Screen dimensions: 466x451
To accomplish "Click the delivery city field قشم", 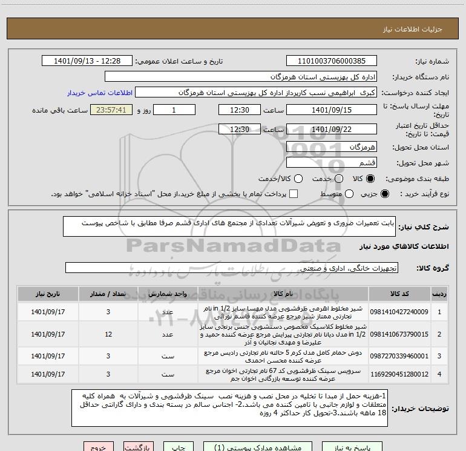I will pos(332,163).
